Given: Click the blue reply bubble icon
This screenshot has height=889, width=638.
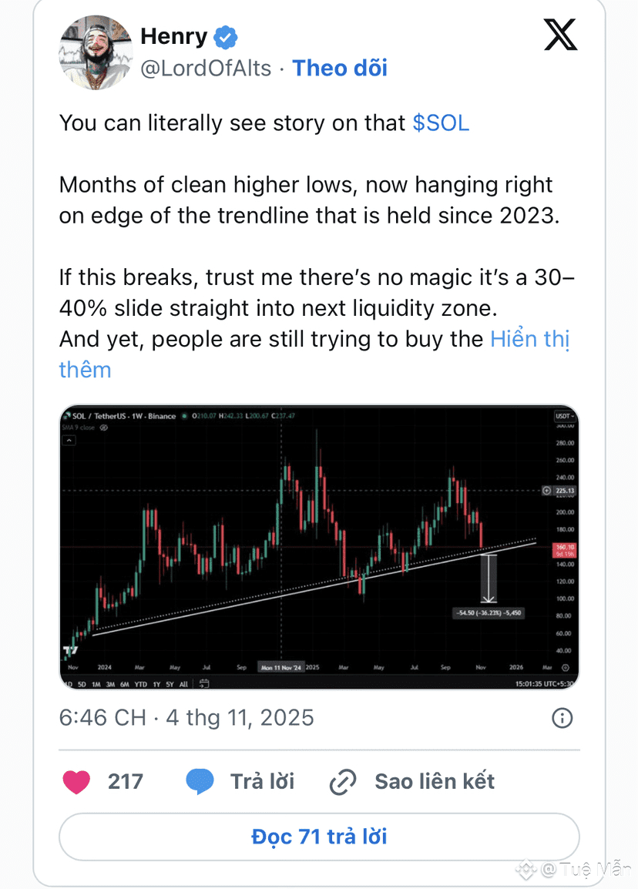Looking at the screenshot, I should pos(200,782).
